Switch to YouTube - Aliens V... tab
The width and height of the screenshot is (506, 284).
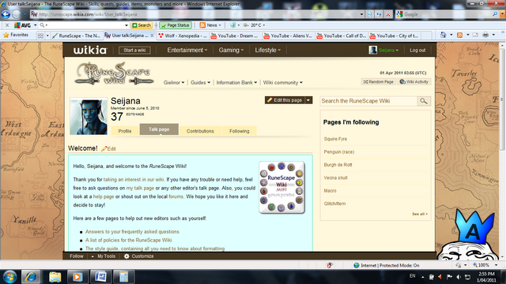click(x=288, y=35)
